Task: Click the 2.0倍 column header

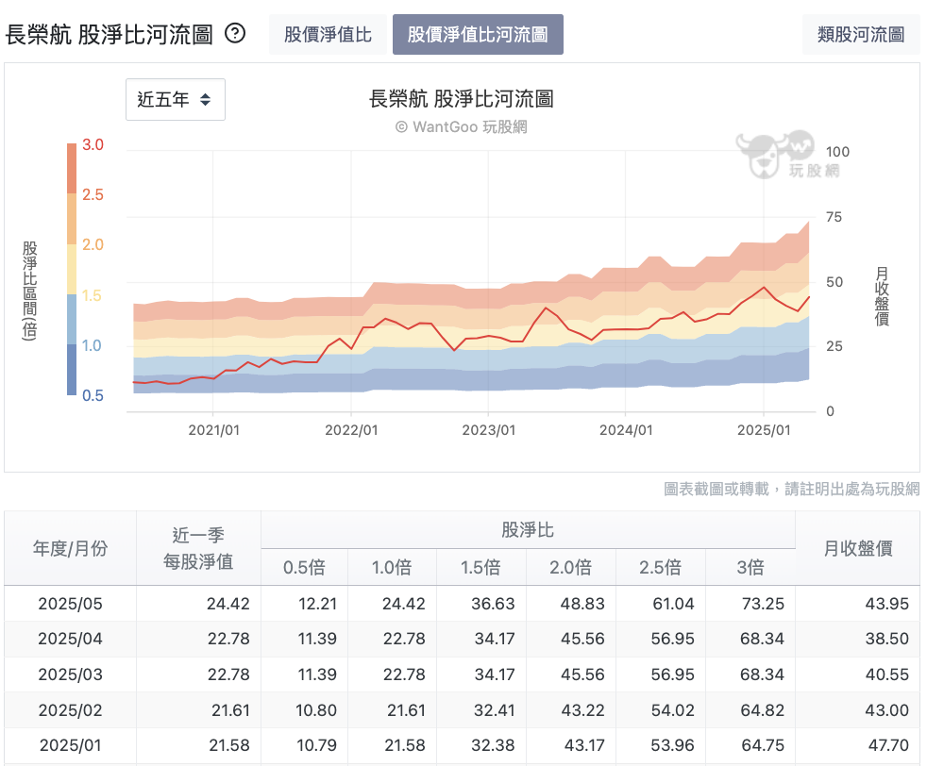Action: click(571, 568)
